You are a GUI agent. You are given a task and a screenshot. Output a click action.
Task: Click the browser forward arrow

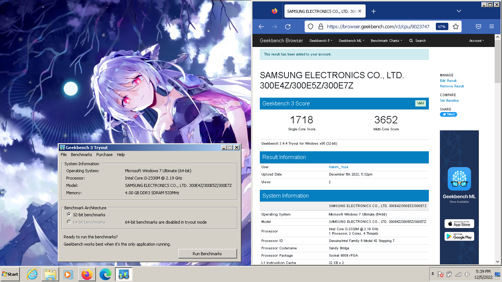point(274,26)
